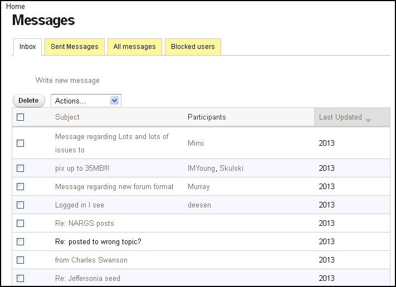Image resolution: width=396 pixels, height=287 pixels.
Task: Tick the select-all checkbox in table header
Action: pyautogui.click(x=21, y=117)
